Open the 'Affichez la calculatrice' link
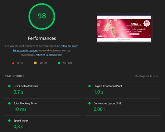This screenshot has width=165, height=132. pos(49,55)
